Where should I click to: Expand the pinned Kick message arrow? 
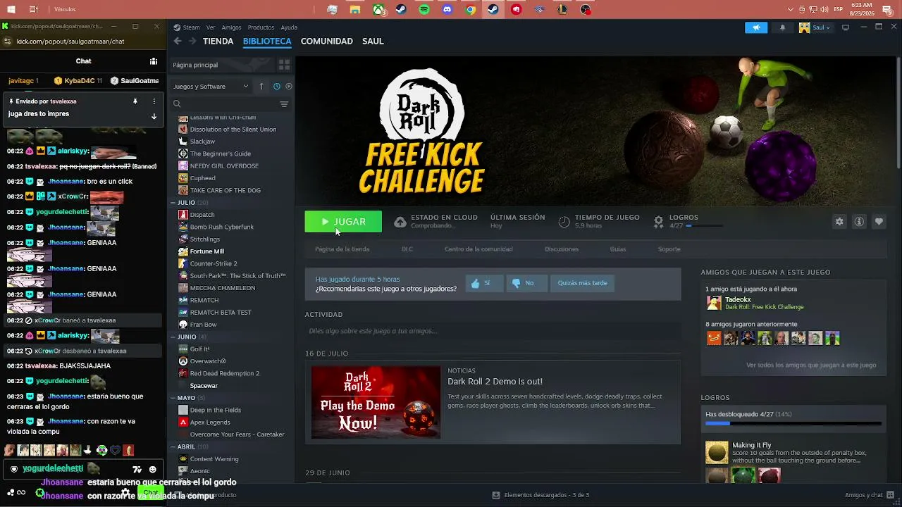[x=154, y=116]
